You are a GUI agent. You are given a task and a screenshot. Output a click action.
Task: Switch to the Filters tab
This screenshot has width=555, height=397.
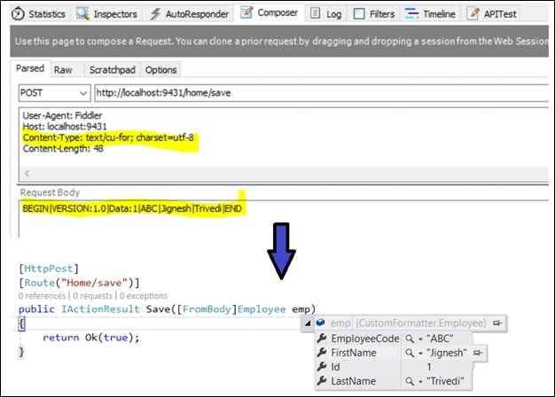(x=374, y=14)
